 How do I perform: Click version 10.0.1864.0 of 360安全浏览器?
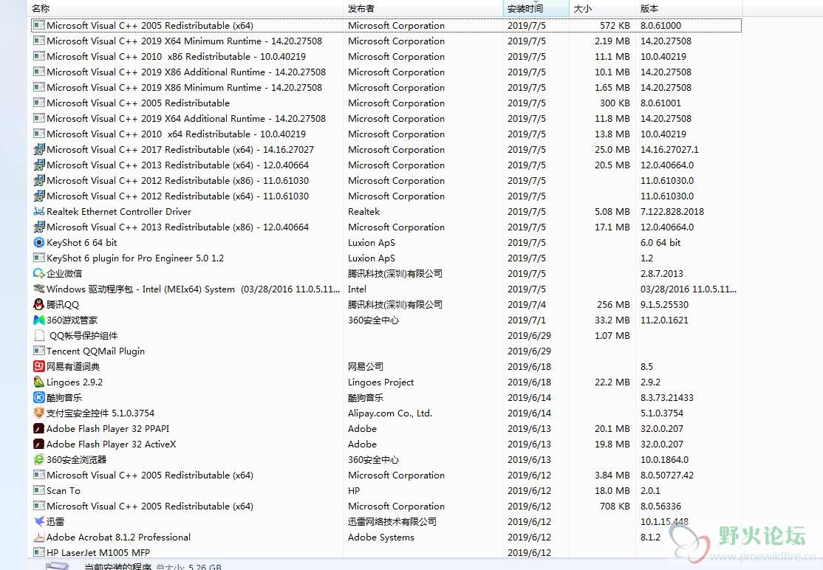point(664,459)
